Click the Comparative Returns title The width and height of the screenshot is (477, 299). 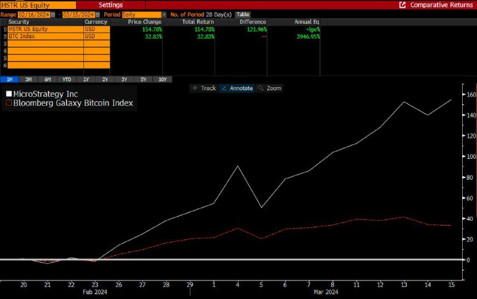pyautogui.click(x=441, y=5)
